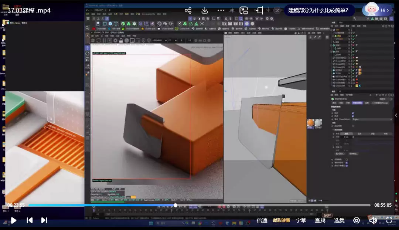This screenshot has width=399, height=230.
Task: Open the more options ellipsis menu
Action: [221, 10]
